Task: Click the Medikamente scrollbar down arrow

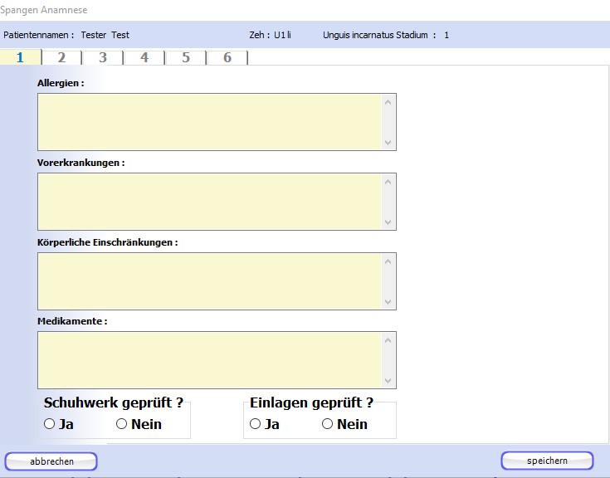Action: (x=388, y=380)
